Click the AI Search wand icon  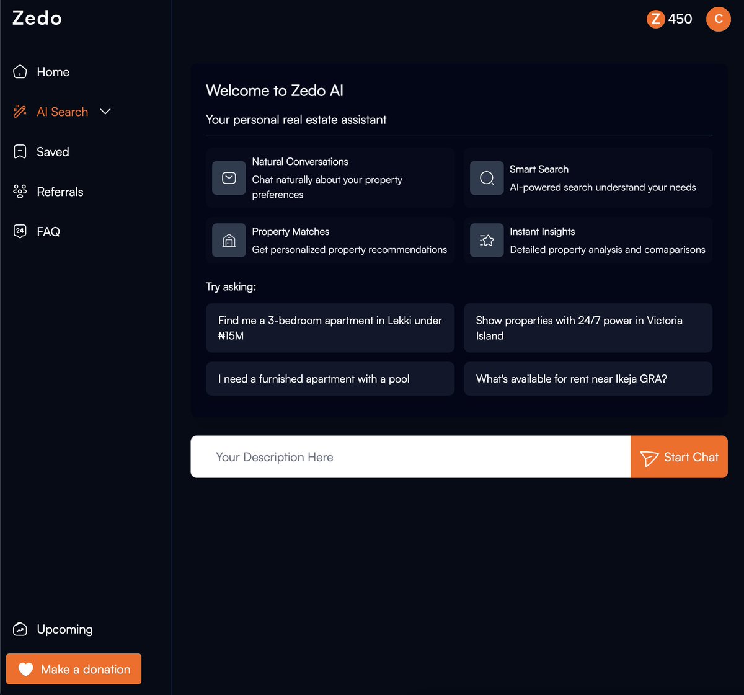19,112
